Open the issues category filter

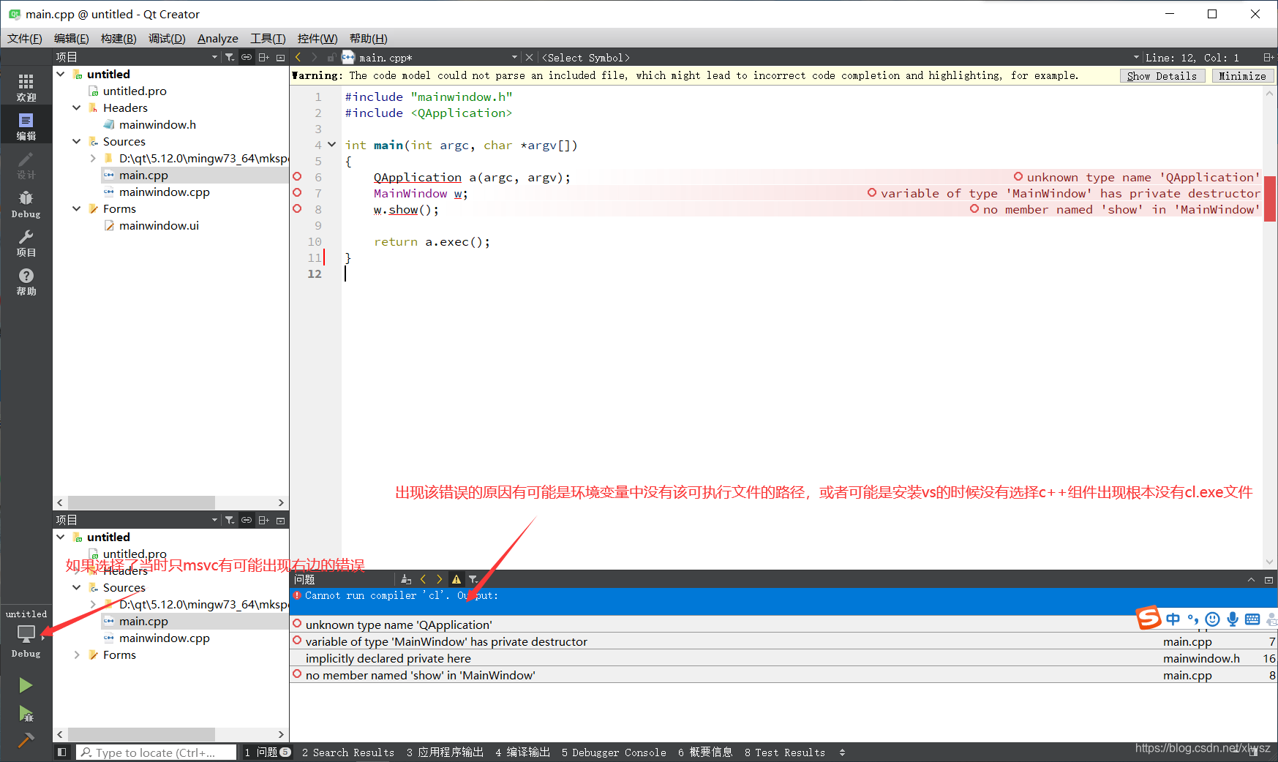pyautogui.click(x=473, y=579)
